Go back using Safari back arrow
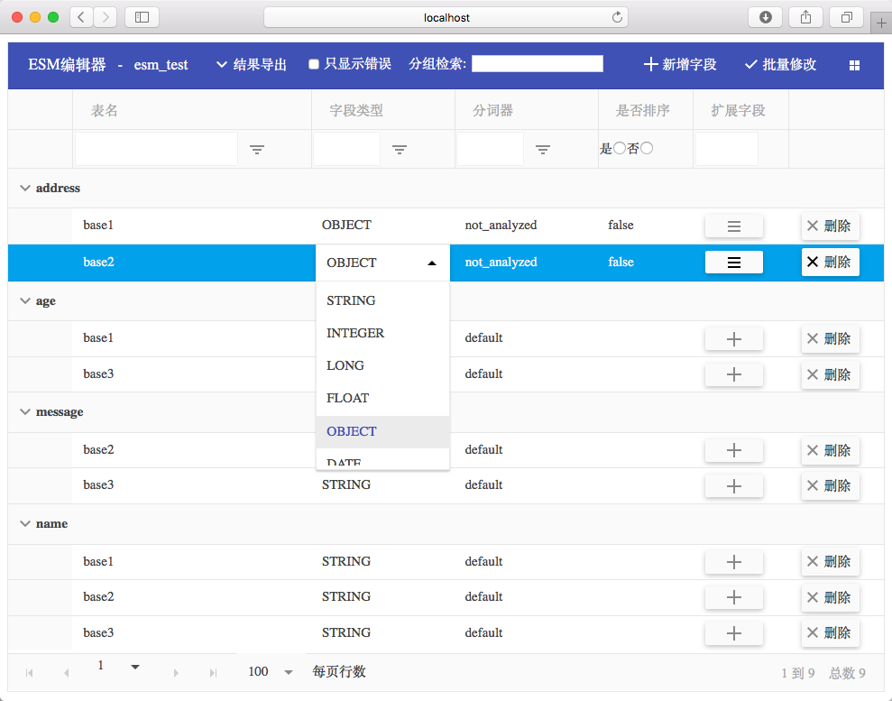Viewport: 892px width, 701px height. (x=81, y=17)
